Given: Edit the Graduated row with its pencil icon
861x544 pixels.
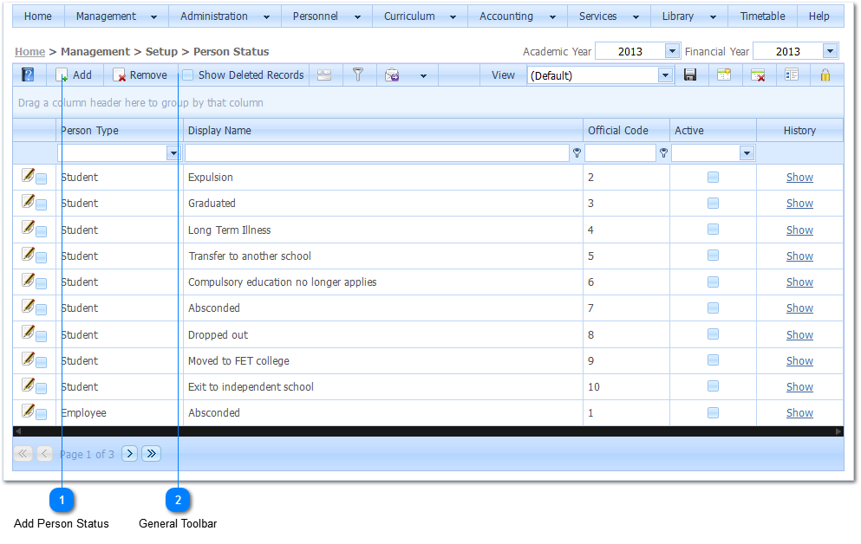Looking at the screenshot, I should click(x=28, y=201).
